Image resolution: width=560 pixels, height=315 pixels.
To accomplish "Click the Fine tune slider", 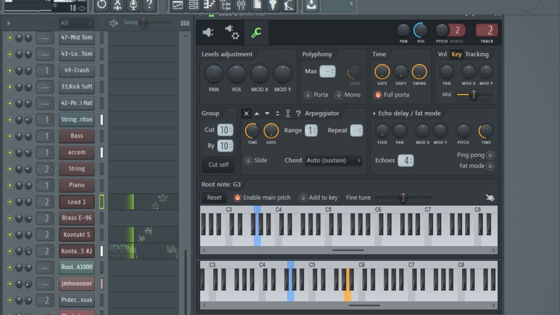I will (403, 198).
